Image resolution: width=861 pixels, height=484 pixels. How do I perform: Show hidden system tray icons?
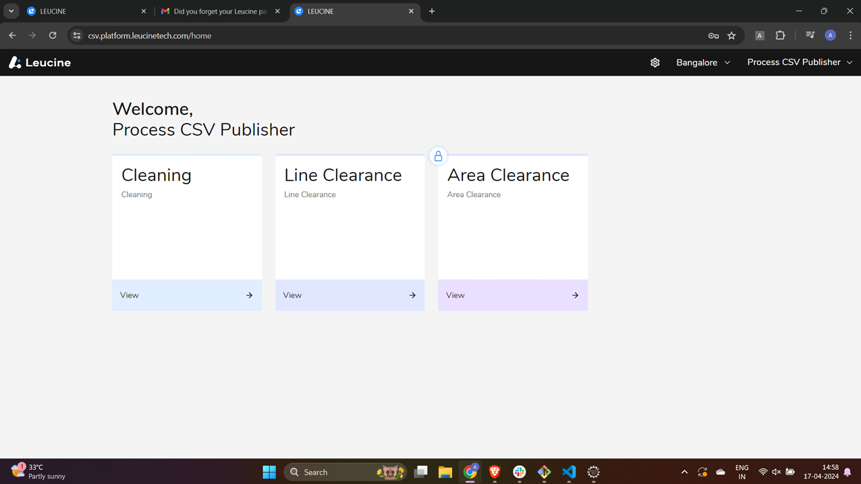684,472
